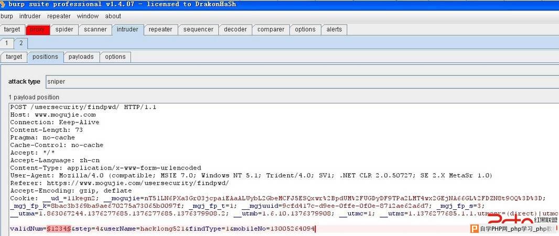The height and width of the screenshot is (236, 559).
Task: Click the attack type label
Action: coord(24,82)
